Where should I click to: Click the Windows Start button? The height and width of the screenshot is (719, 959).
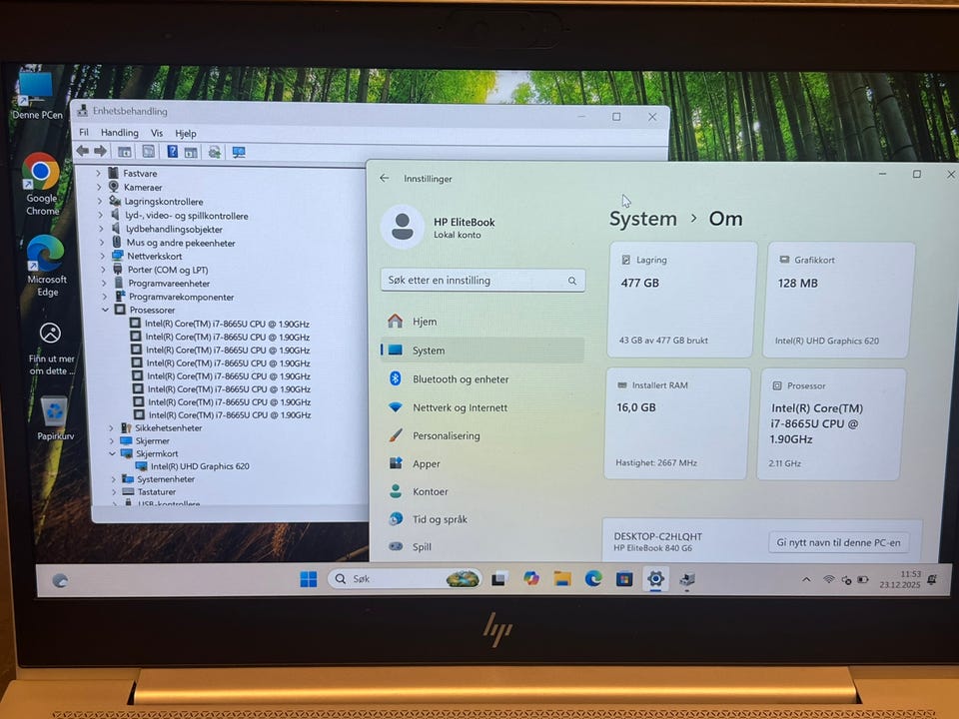309,578
